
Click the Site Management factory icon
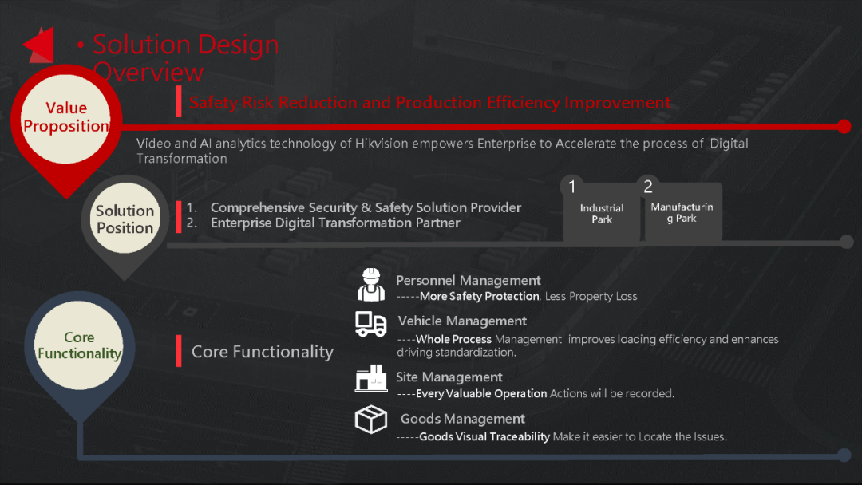tap(370, 378)
